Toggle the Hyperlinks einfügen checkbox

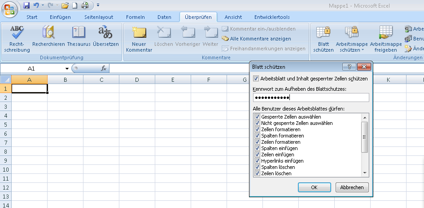[x=258, y=161]
